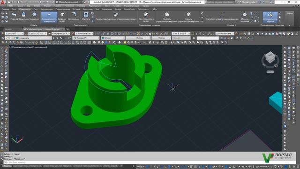
Task: Click the Help question mark icon
Action: [270, 2]
